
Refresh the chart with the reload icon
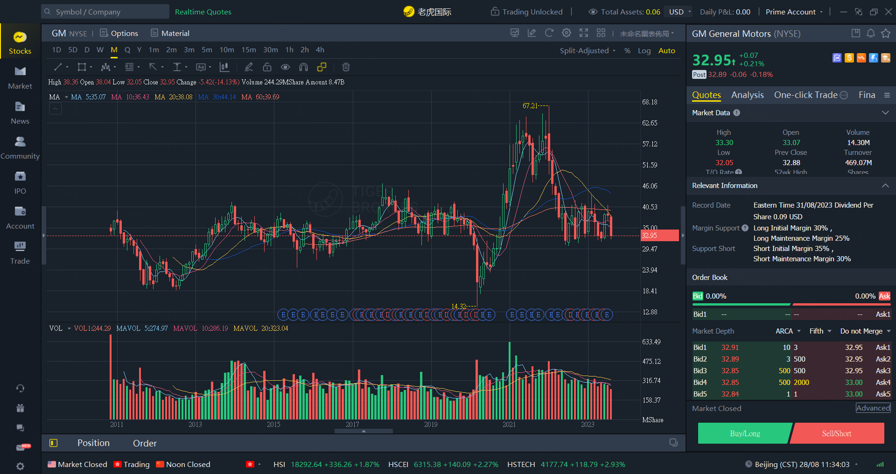(549, 33)
